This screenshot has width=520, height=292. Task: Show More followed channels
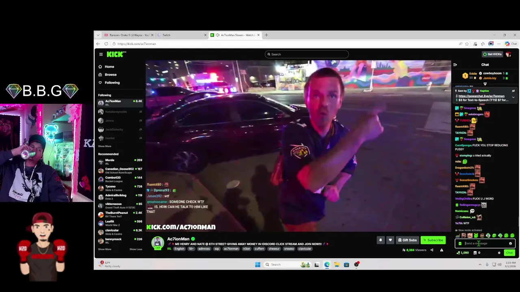104,146
